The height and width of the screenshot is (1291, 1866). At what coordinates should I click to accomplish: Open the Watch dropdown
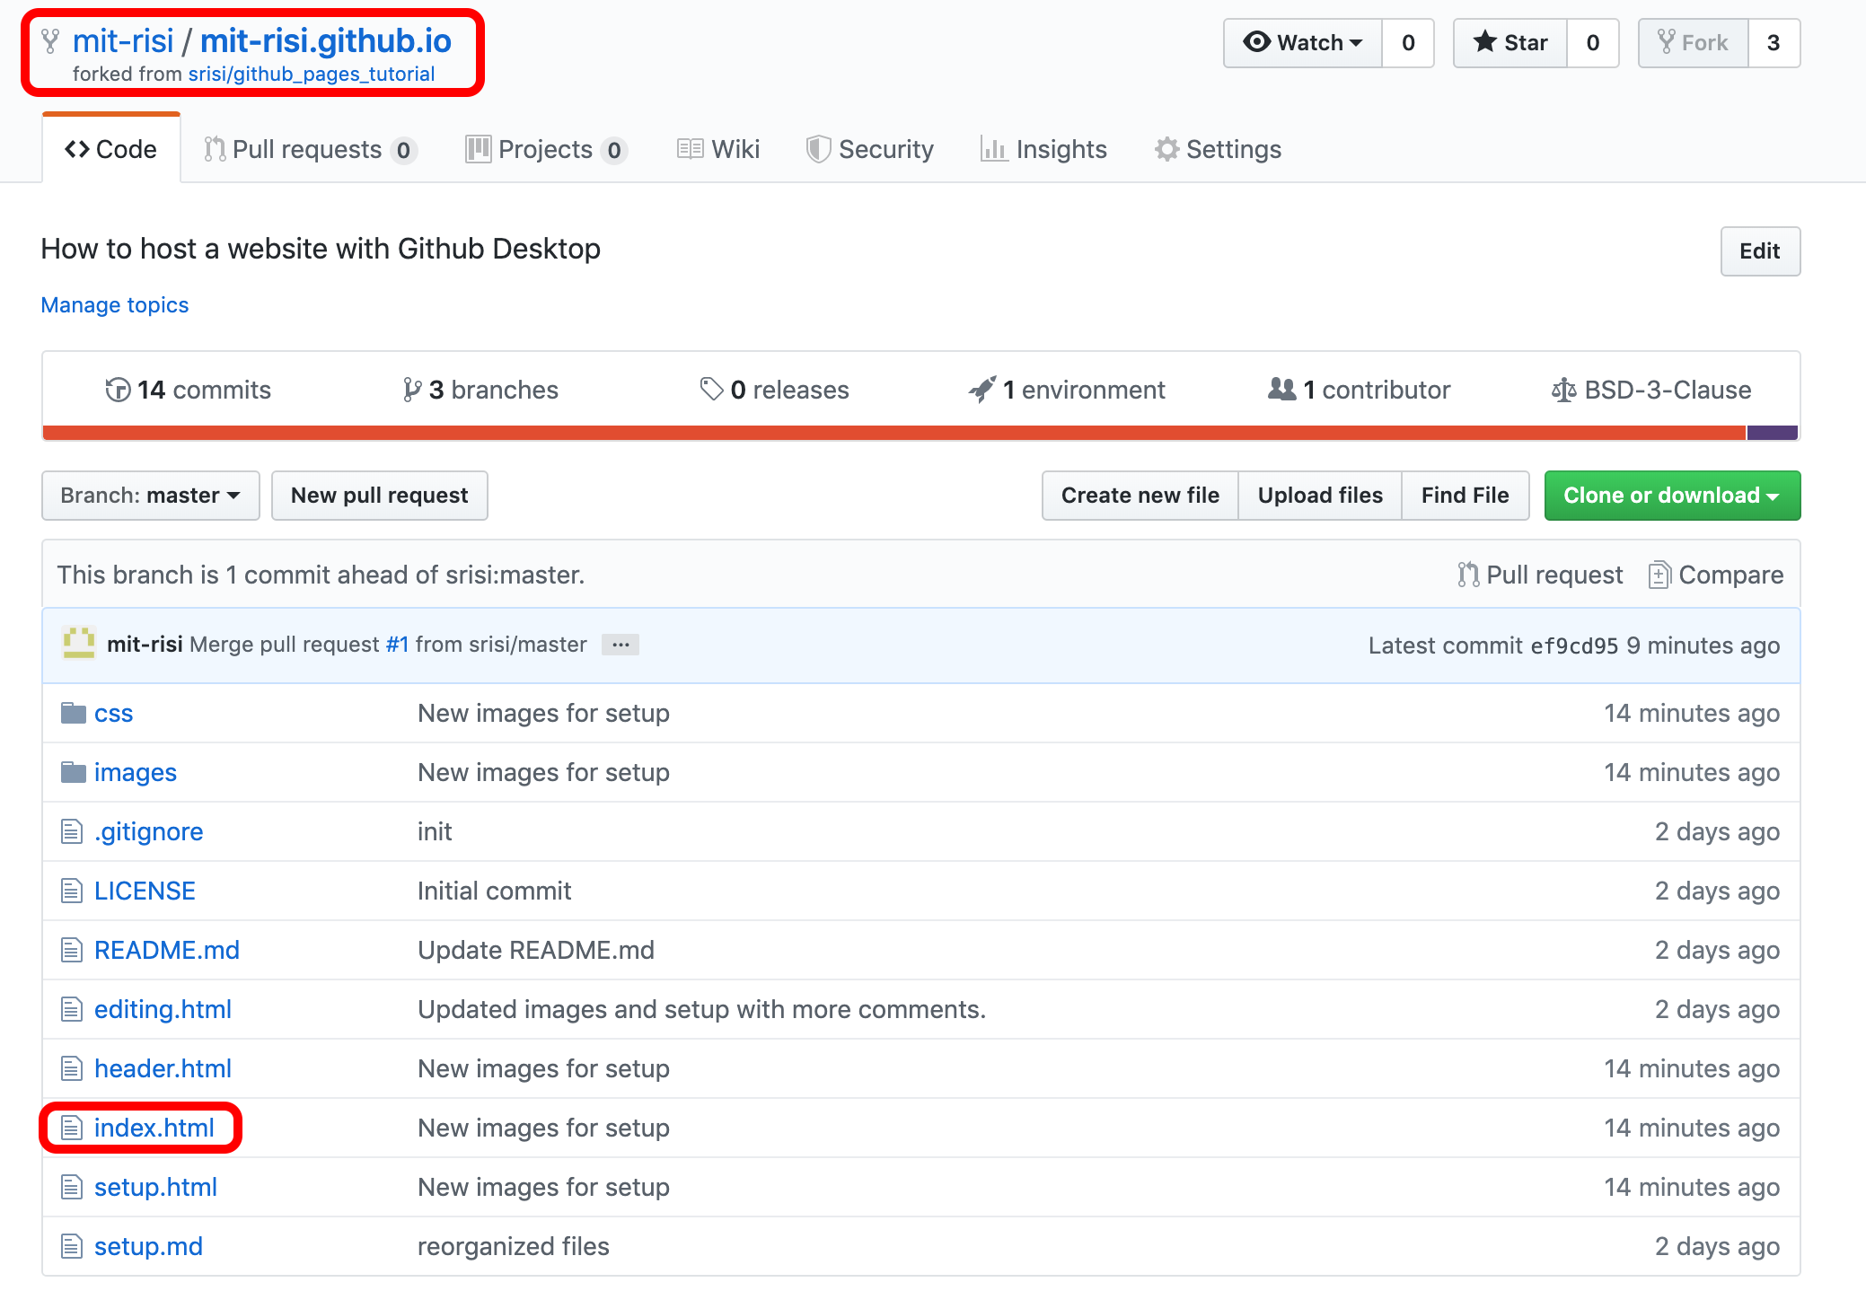(x=1303, y=43)
